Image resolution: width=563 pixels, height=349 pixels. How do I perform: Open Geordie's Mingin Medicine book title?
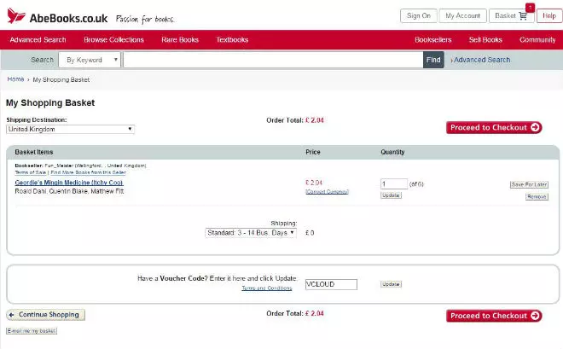69,183
